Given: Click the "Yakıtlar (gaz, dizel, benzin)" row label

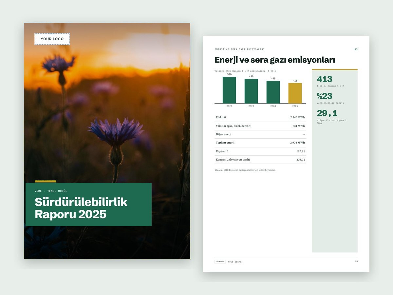Looking at the screenshot, I should tap(234, 126).
